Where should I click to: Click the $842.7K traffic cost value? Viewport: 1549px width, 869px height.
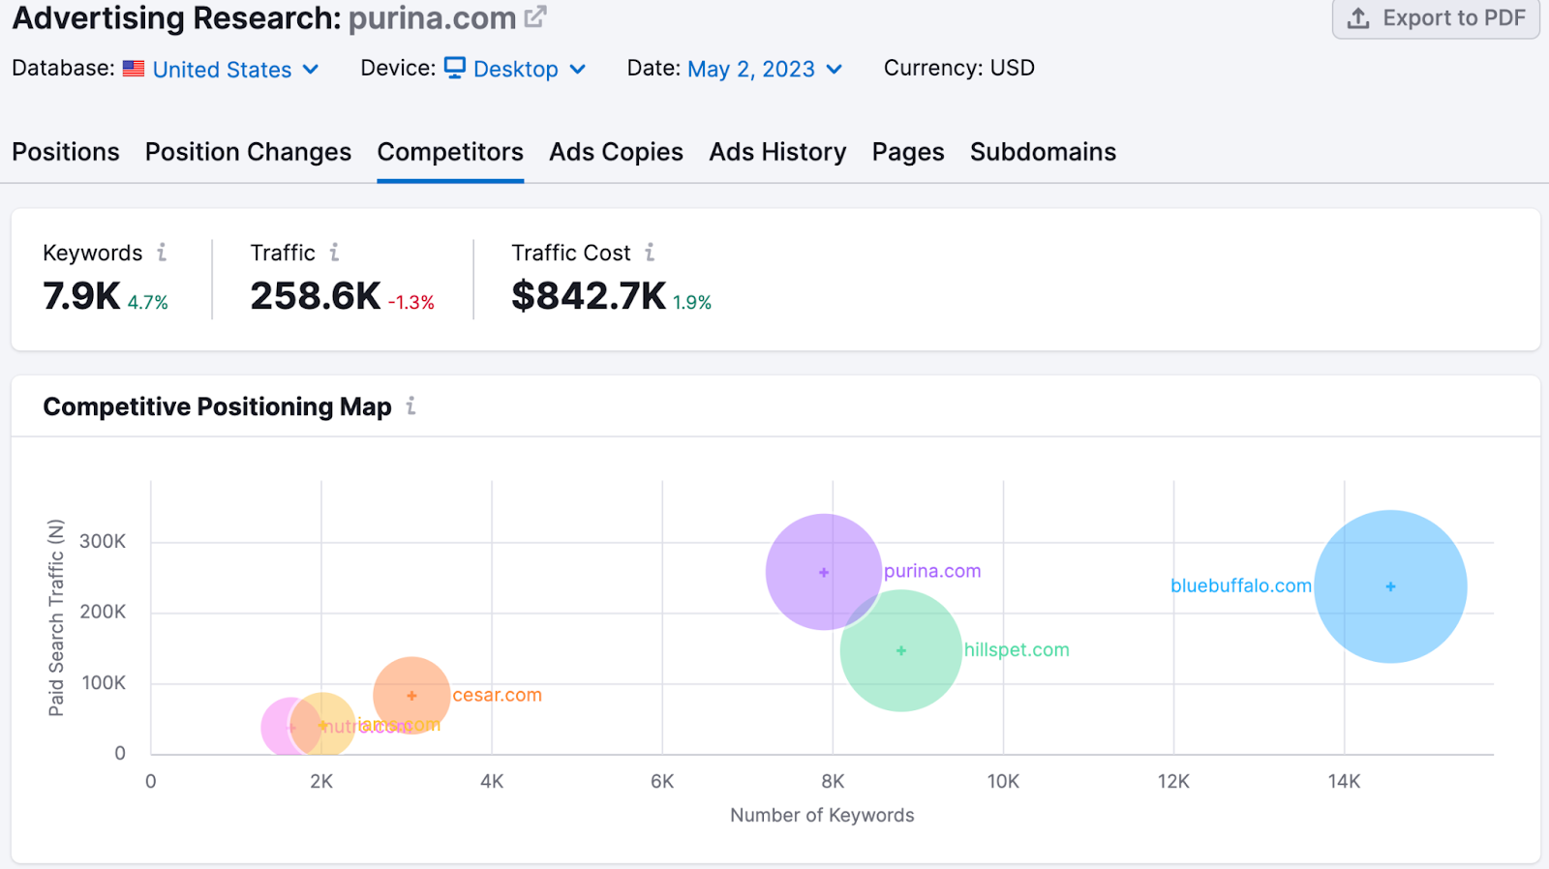point(589,296)
